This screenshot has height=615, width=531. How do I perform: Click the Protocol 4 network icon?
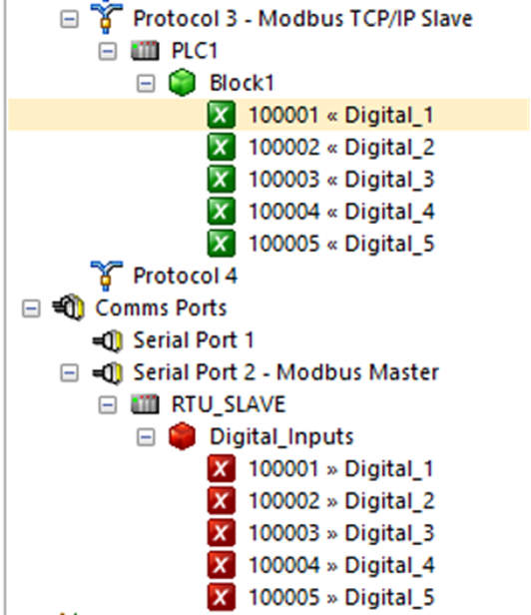point(106,276)
